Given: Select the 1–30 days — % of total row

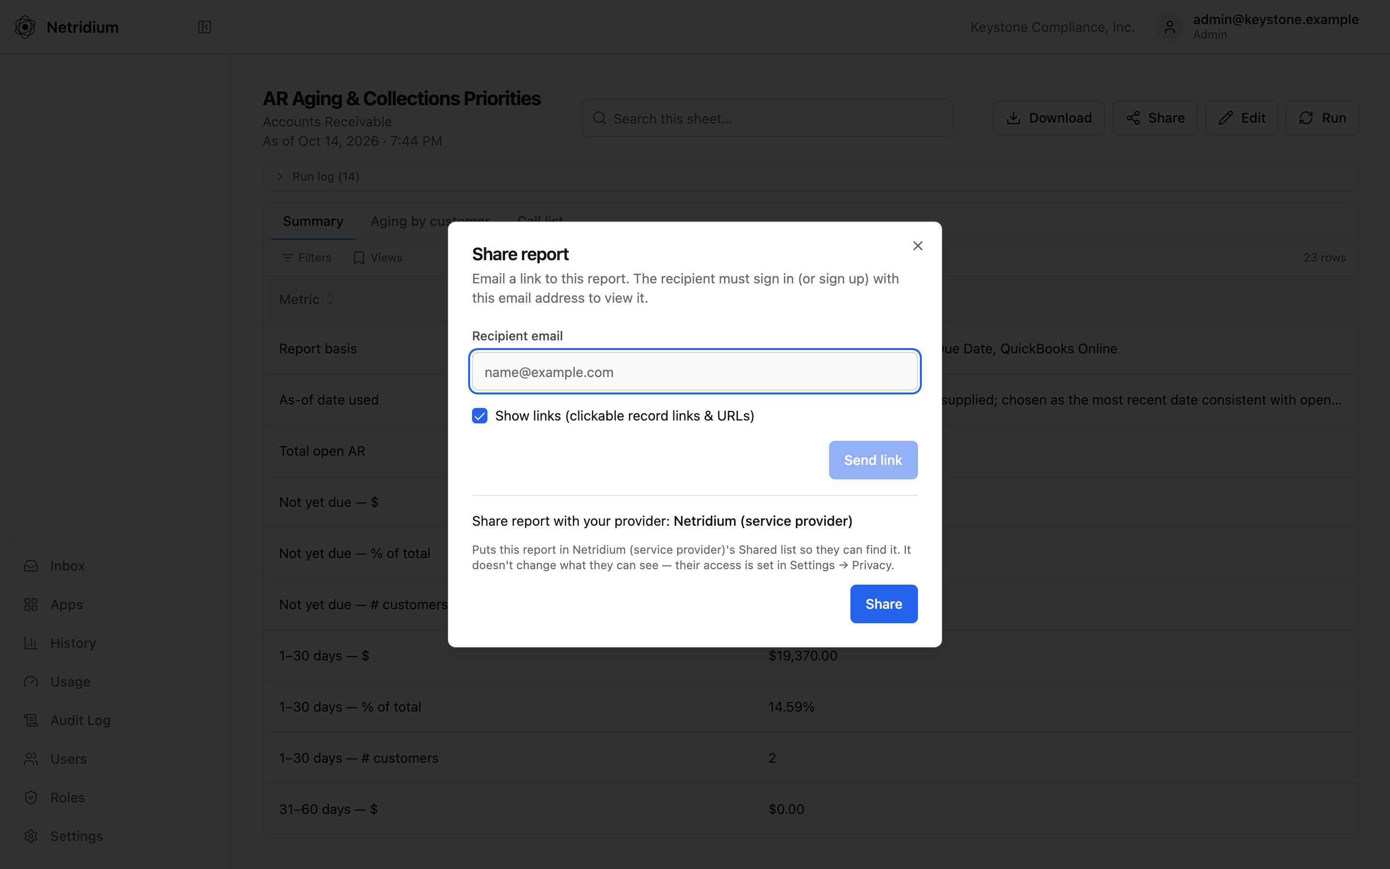Looking at the screenshot, I should click(810, 707).
